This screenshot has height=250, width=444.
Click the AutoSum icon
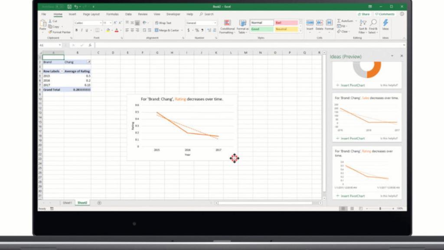click(340, 21)
